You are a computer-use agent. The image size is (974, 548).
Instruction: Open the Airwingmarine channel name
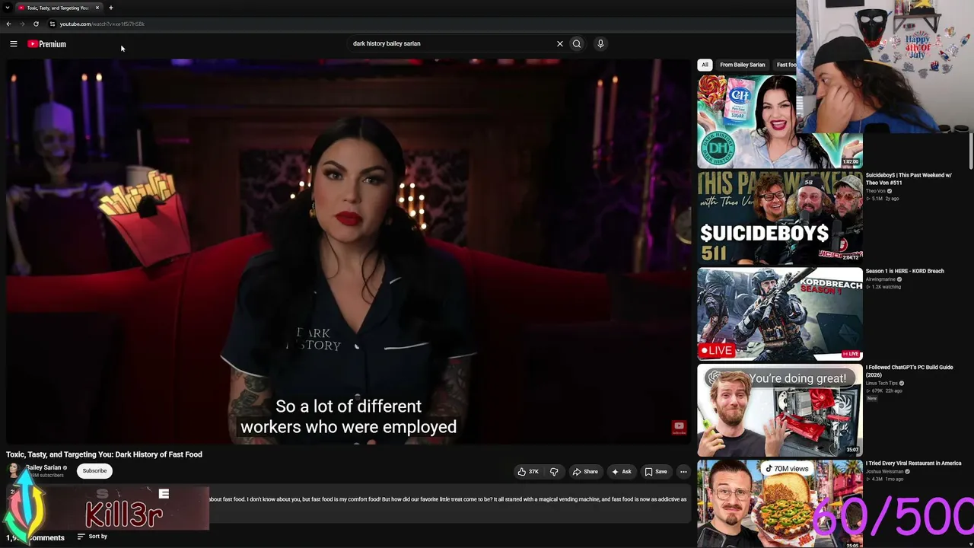(x=881, y=279)
